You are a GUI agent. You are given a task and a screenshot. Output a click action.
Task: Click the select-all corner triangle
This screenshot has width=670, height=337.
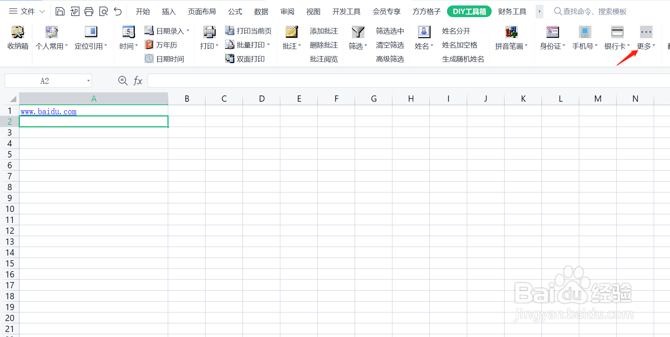point(13,99)
